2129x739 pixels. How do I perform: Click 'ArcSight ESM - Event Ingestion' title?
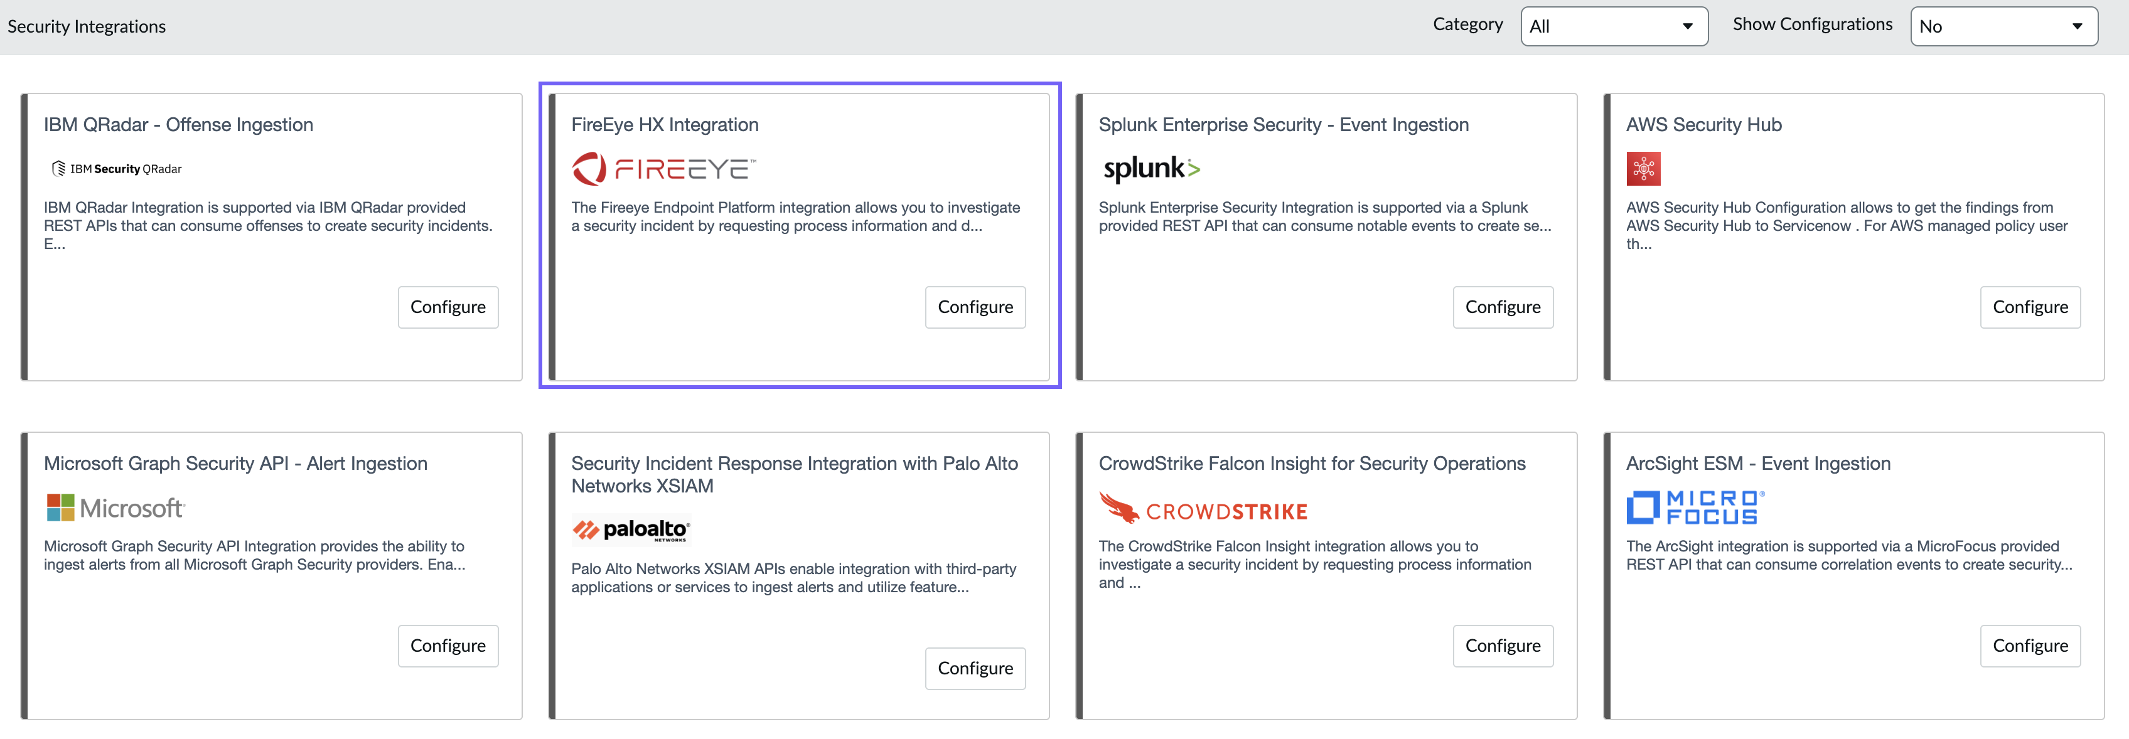(1758, 463)
